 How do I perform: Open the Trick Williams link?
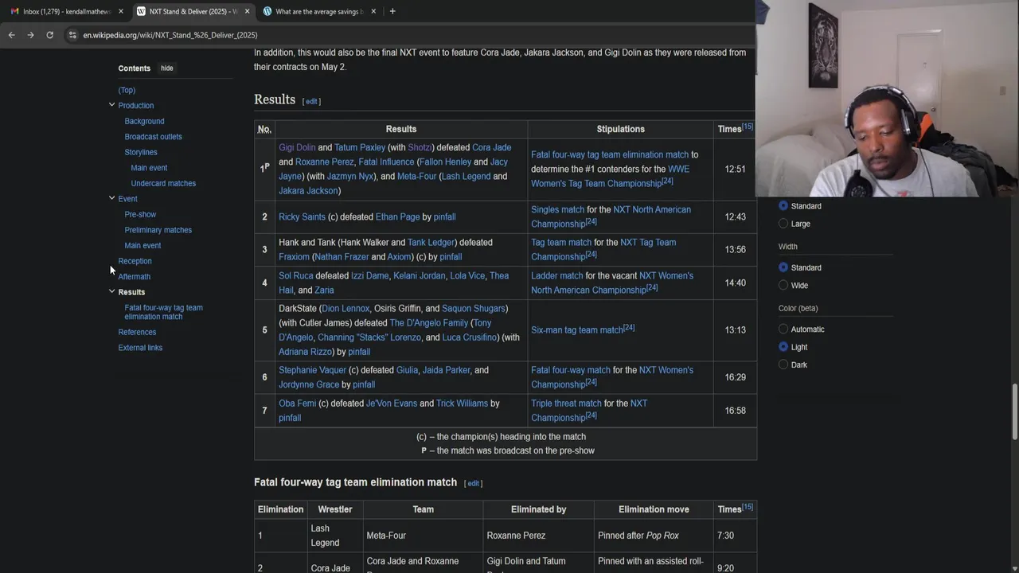tap(462, 403)
